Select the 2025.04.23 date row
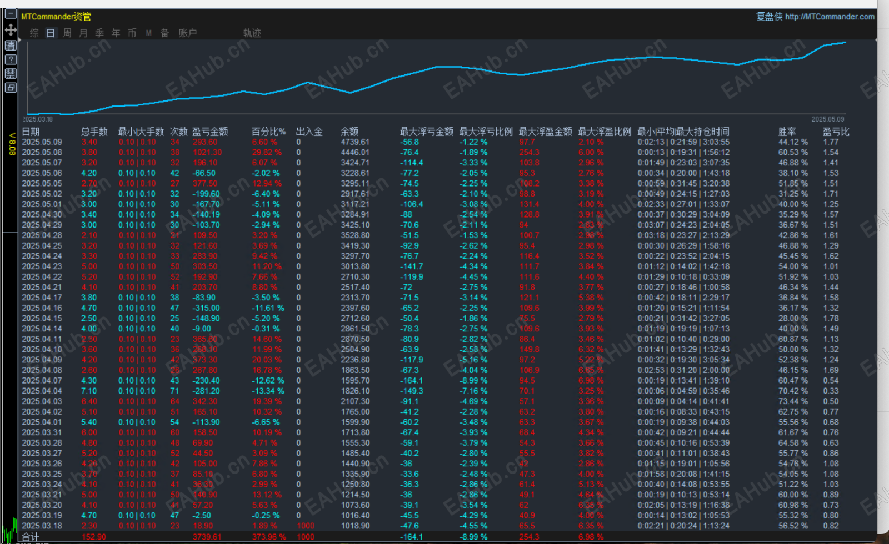 42,266
